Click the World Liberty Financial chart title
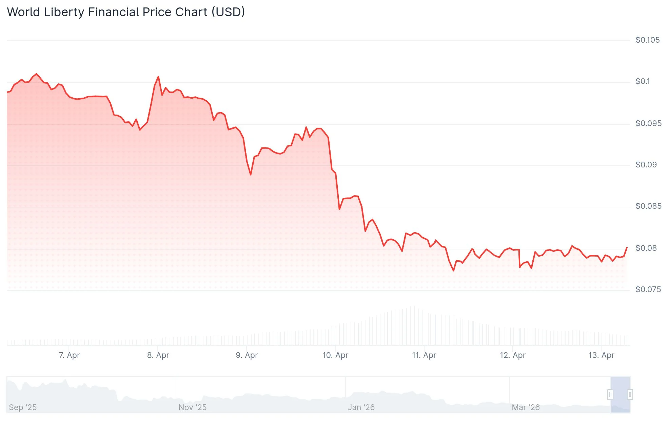 click(126, 12)
